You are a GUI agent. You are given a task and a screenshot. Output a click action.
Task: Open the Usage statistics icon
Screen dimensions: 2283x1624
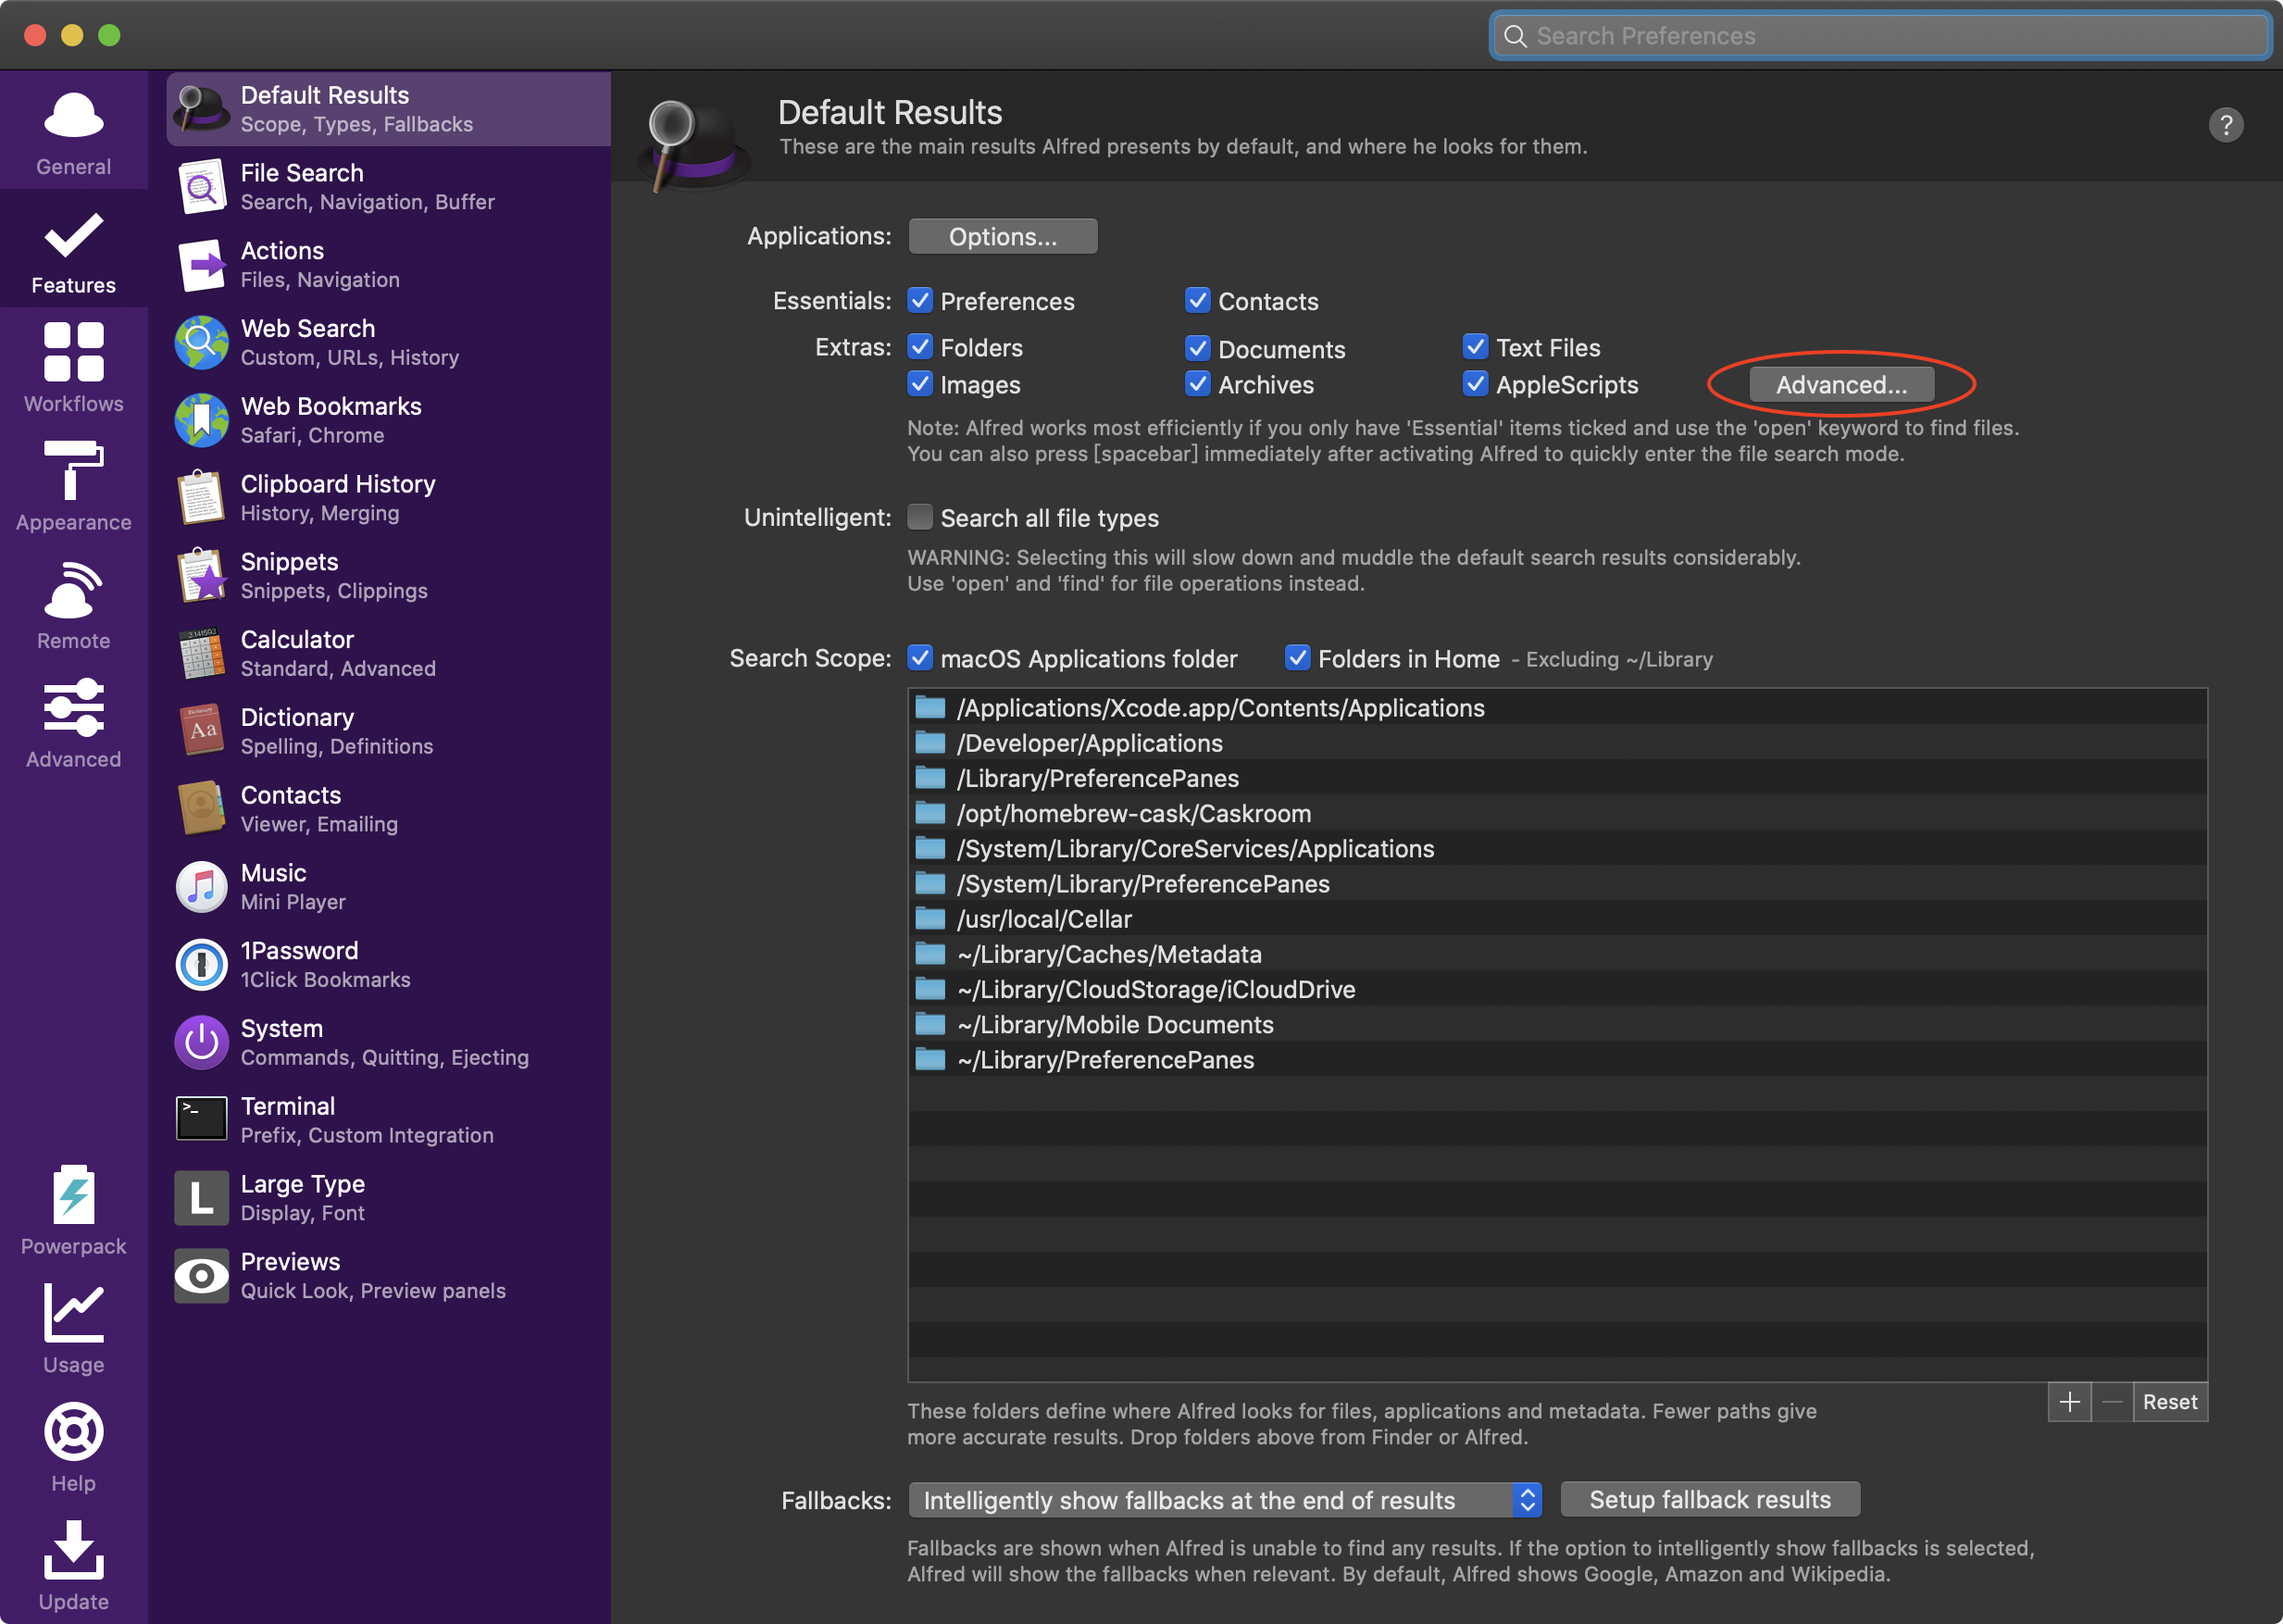(73, 1328)
